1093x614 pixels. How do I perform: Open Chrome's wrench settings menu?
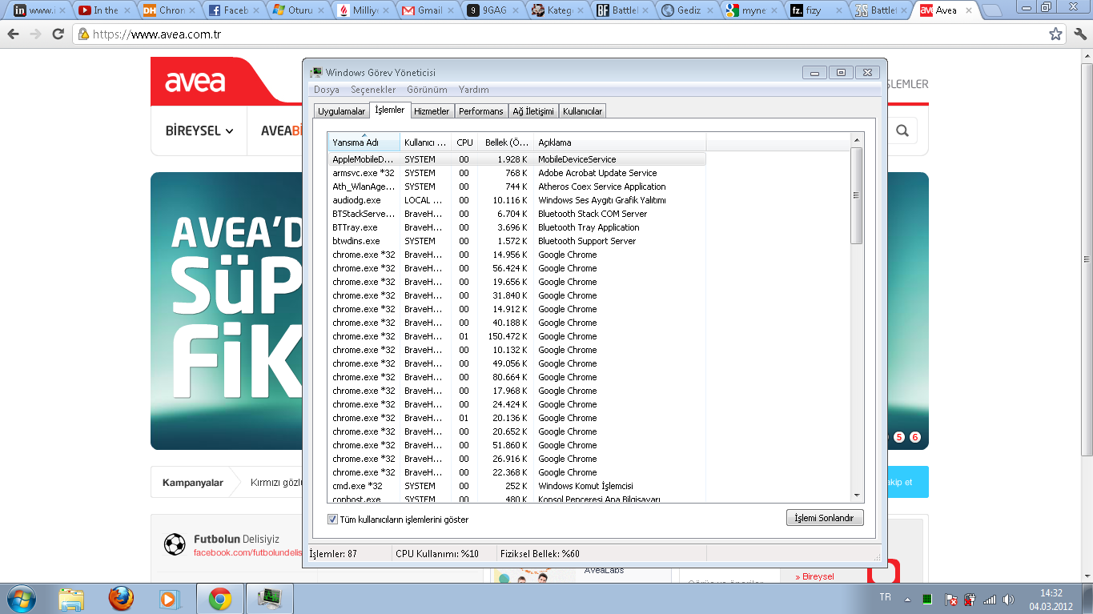[x=1080, y=34]
